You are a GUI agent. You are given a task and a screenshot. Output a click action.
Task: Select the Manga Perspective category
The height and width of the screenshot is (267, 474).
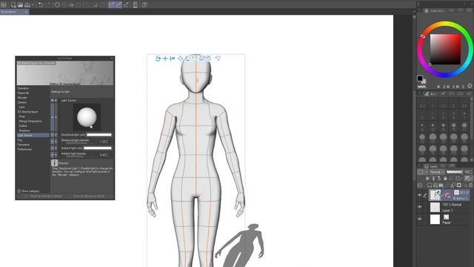30,121
